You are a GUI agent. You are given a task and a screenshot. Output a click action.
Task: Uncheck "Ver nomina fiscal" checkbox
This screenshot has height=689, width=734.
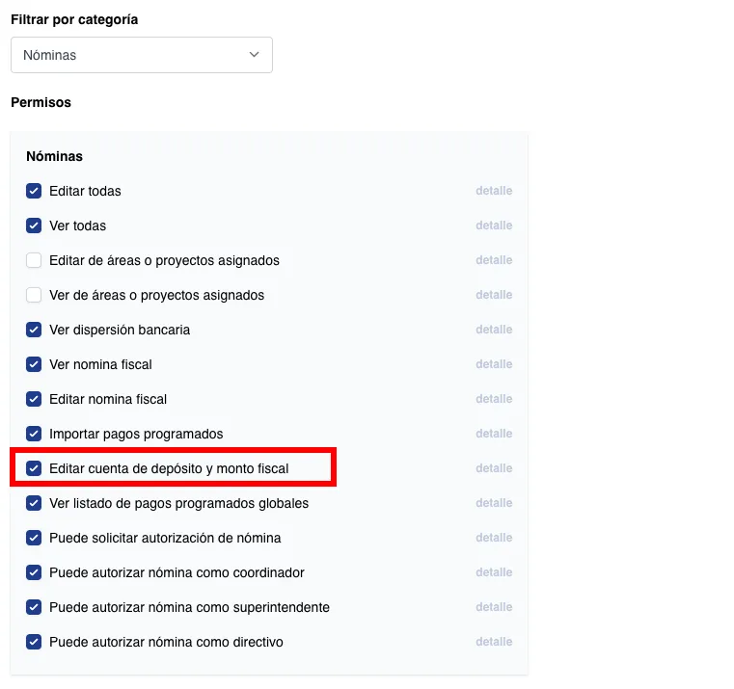(34, 364)
